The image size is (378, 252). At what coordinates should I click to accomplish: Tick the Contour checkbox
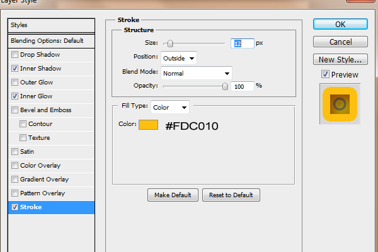coord(23,124)
